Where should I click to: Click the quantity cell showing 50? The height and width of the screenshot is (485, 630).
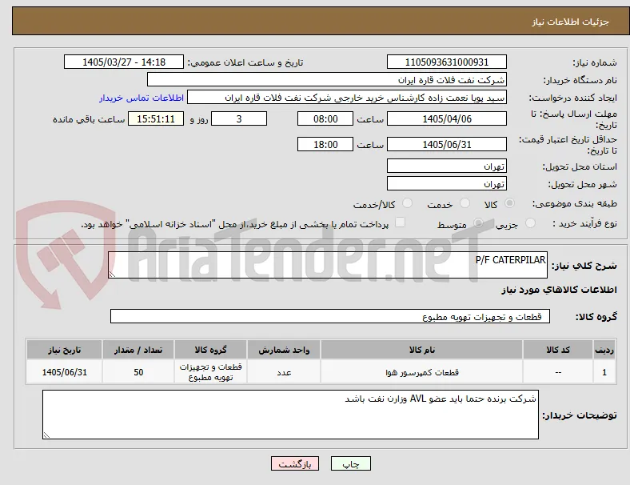click(x=138, y=372)
